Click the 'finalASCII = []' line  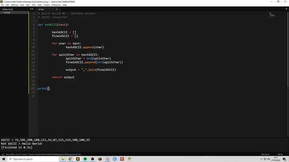[x=65, y=36]
